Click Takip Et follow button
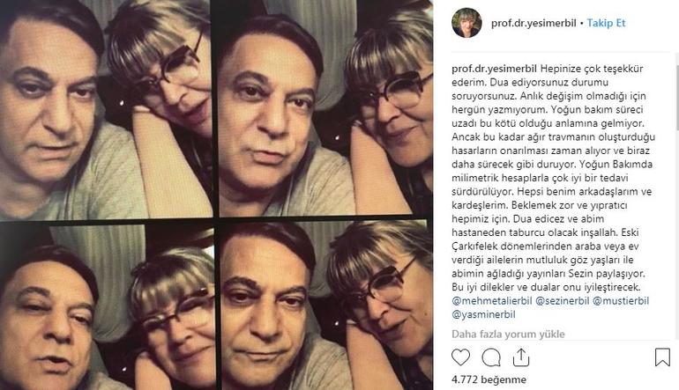Screen dimensions: 679x390 (x=606, y=23)
